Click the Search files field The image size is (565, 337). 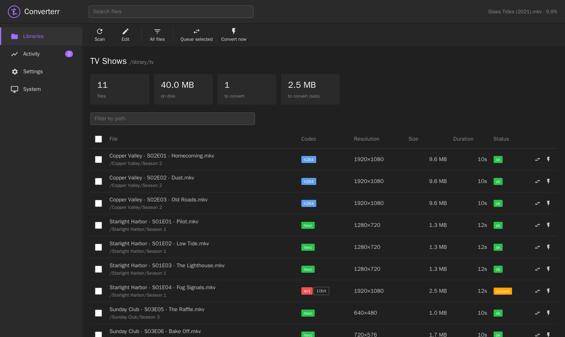pos(171,12)
